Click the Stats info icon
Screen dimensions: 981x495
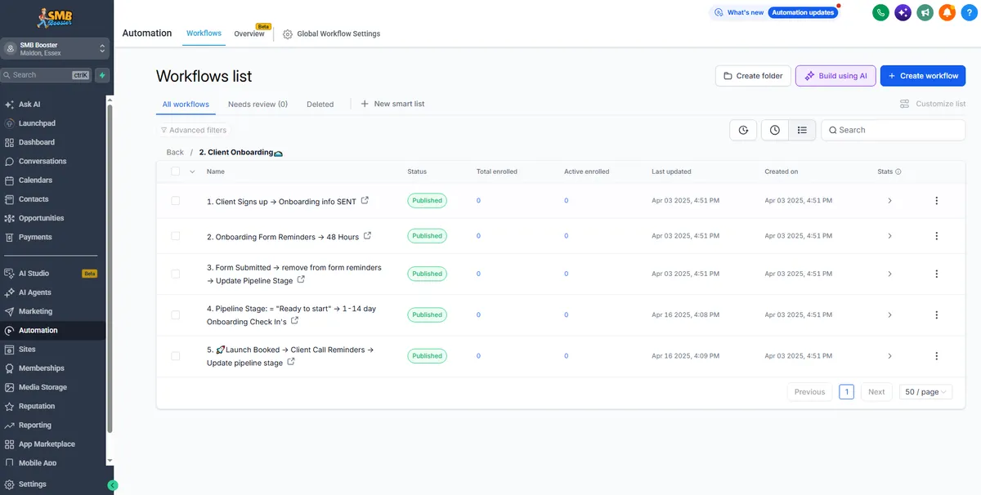tap(898, 172)
